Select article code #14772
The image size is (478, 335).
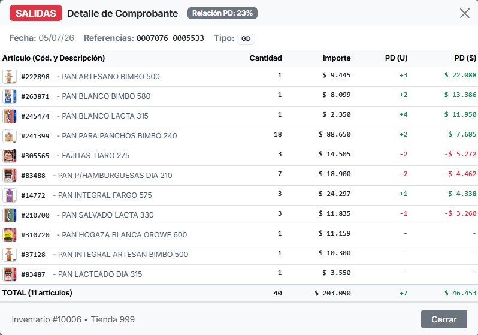tap(33, 195)
